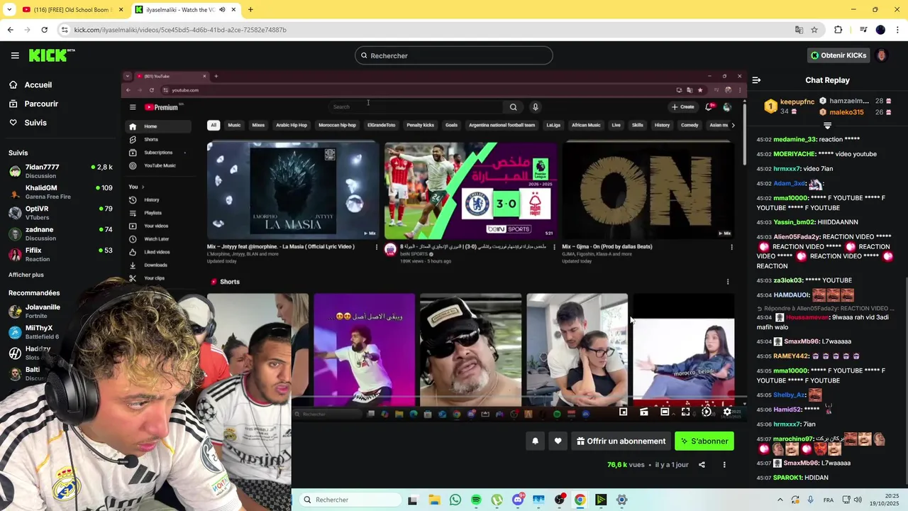Viewport: 908px width, 511px height.
Task: Click Offrir un abonnement button
Action: (621, 441)
